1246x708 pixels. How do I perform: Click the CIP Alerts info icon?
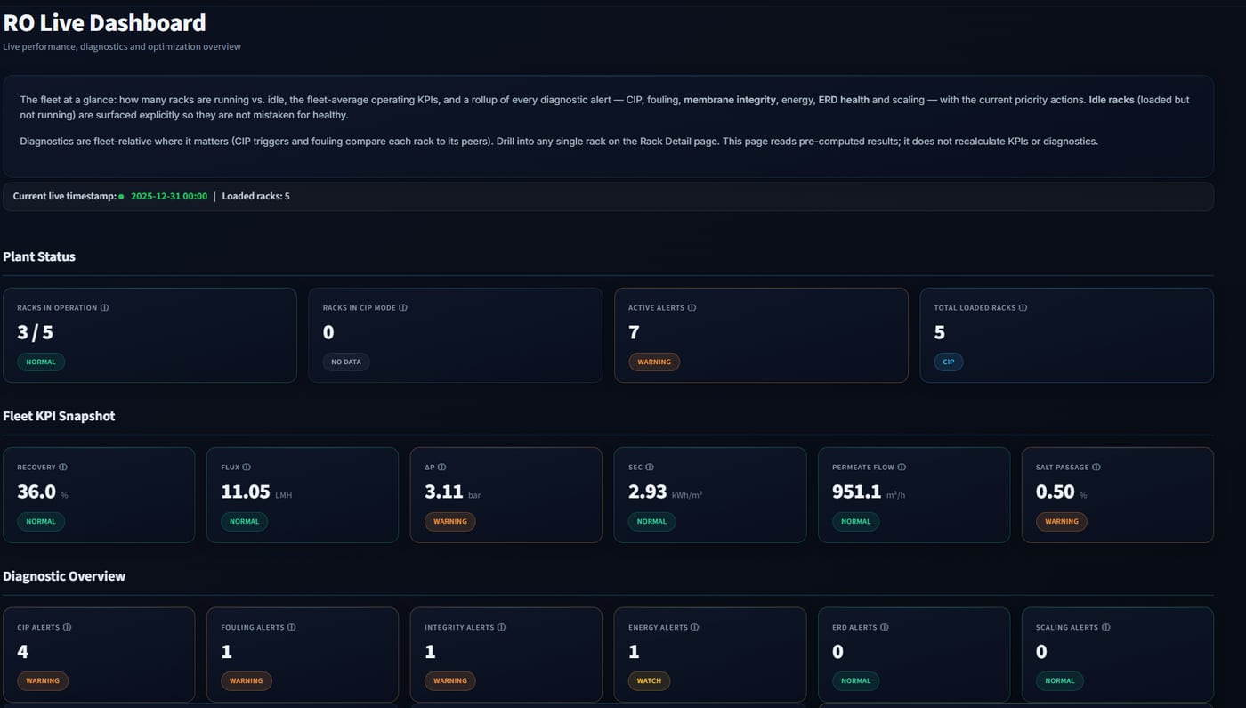click(x=67, y=628)
